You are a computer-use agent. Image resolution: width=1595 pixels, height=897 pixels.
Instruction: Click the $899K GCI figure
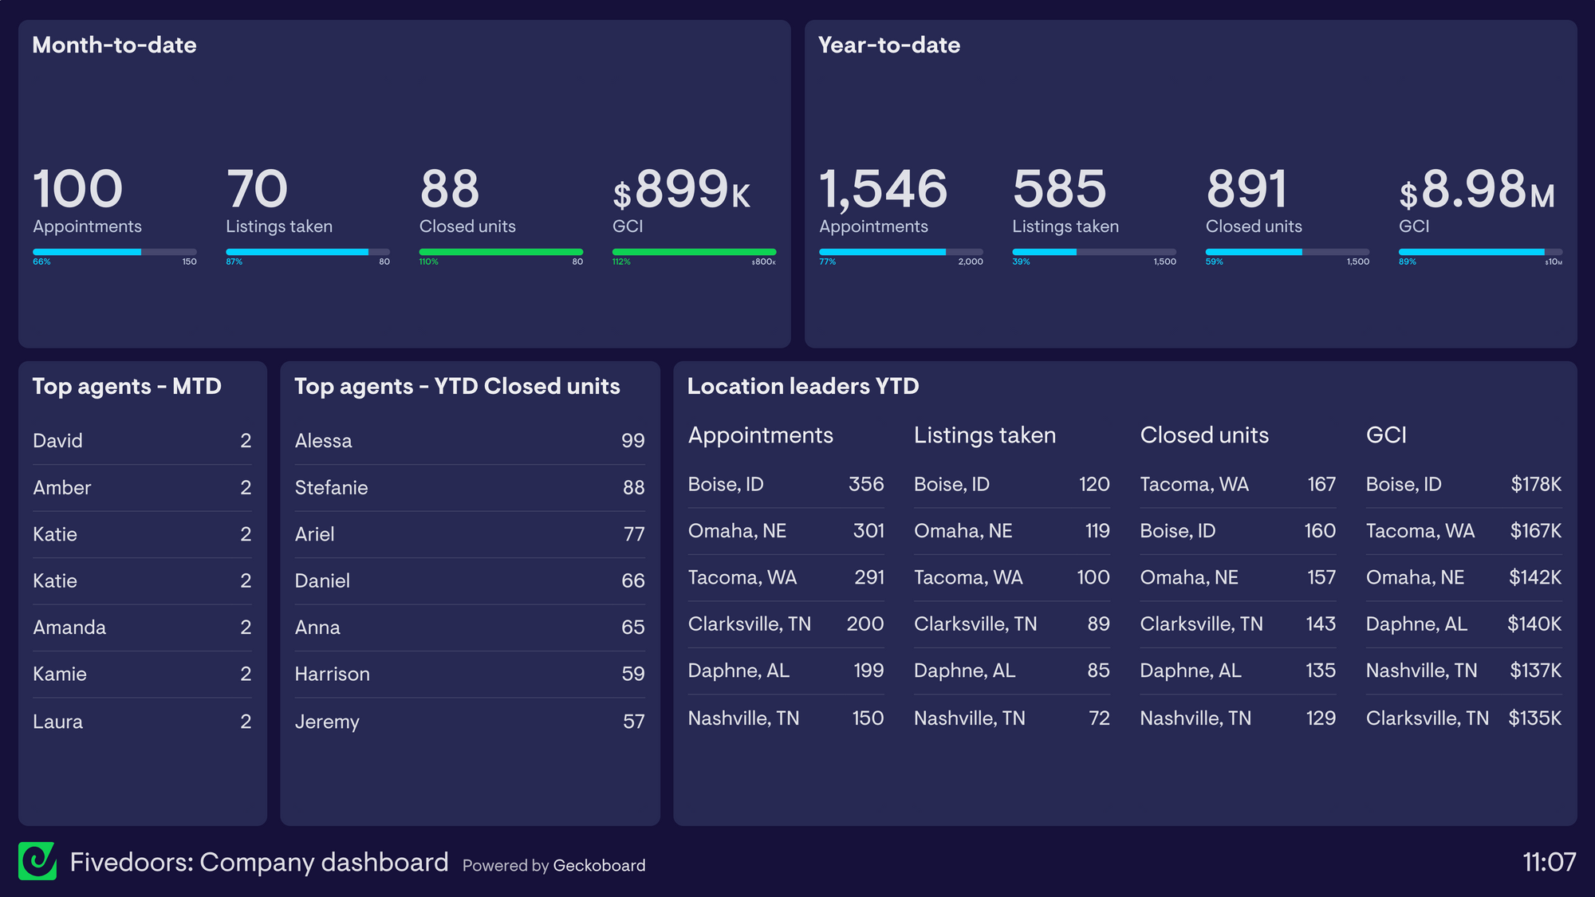point(682,191)
